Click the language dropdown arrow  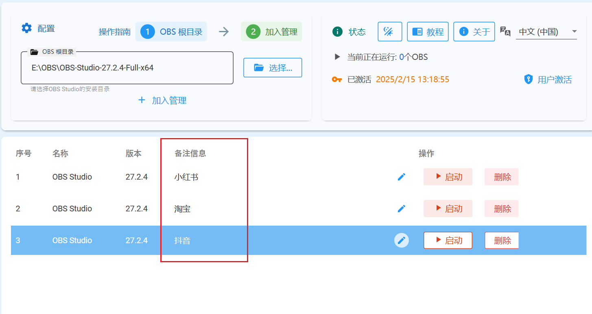pyautogui.click(x=574, y=32)
